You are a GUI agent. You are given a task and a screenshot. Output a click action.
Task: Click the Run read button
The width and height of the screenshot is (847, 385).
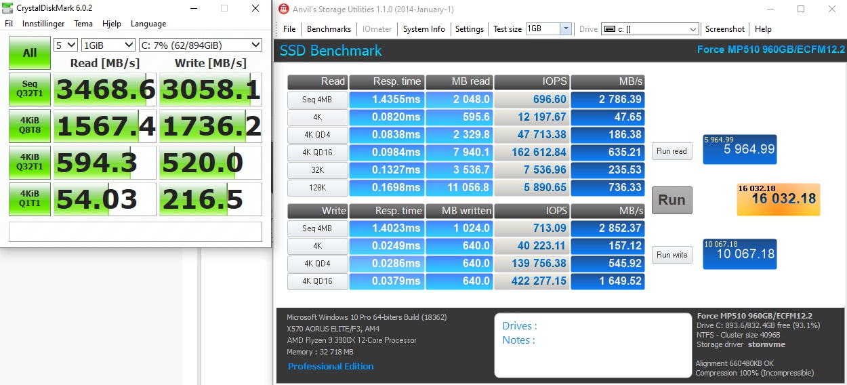[x=672, y=151]
